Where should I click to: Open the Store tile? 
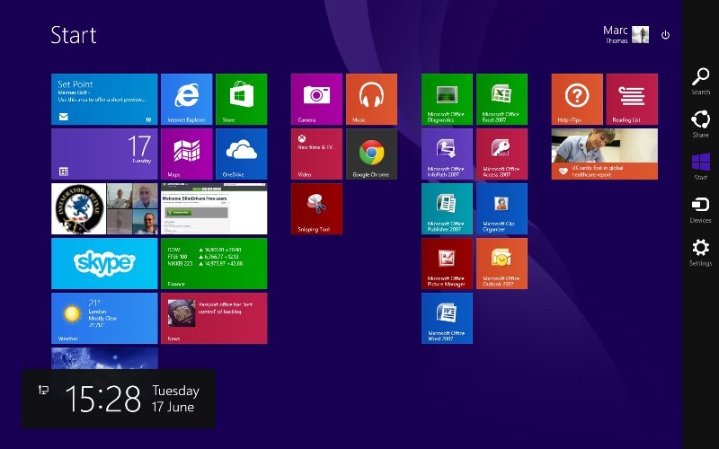241,99
